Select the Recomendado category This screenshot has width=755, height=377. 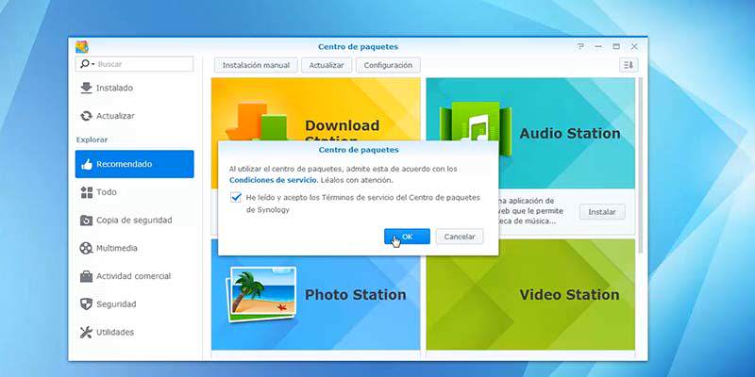[x=134, y=164]
